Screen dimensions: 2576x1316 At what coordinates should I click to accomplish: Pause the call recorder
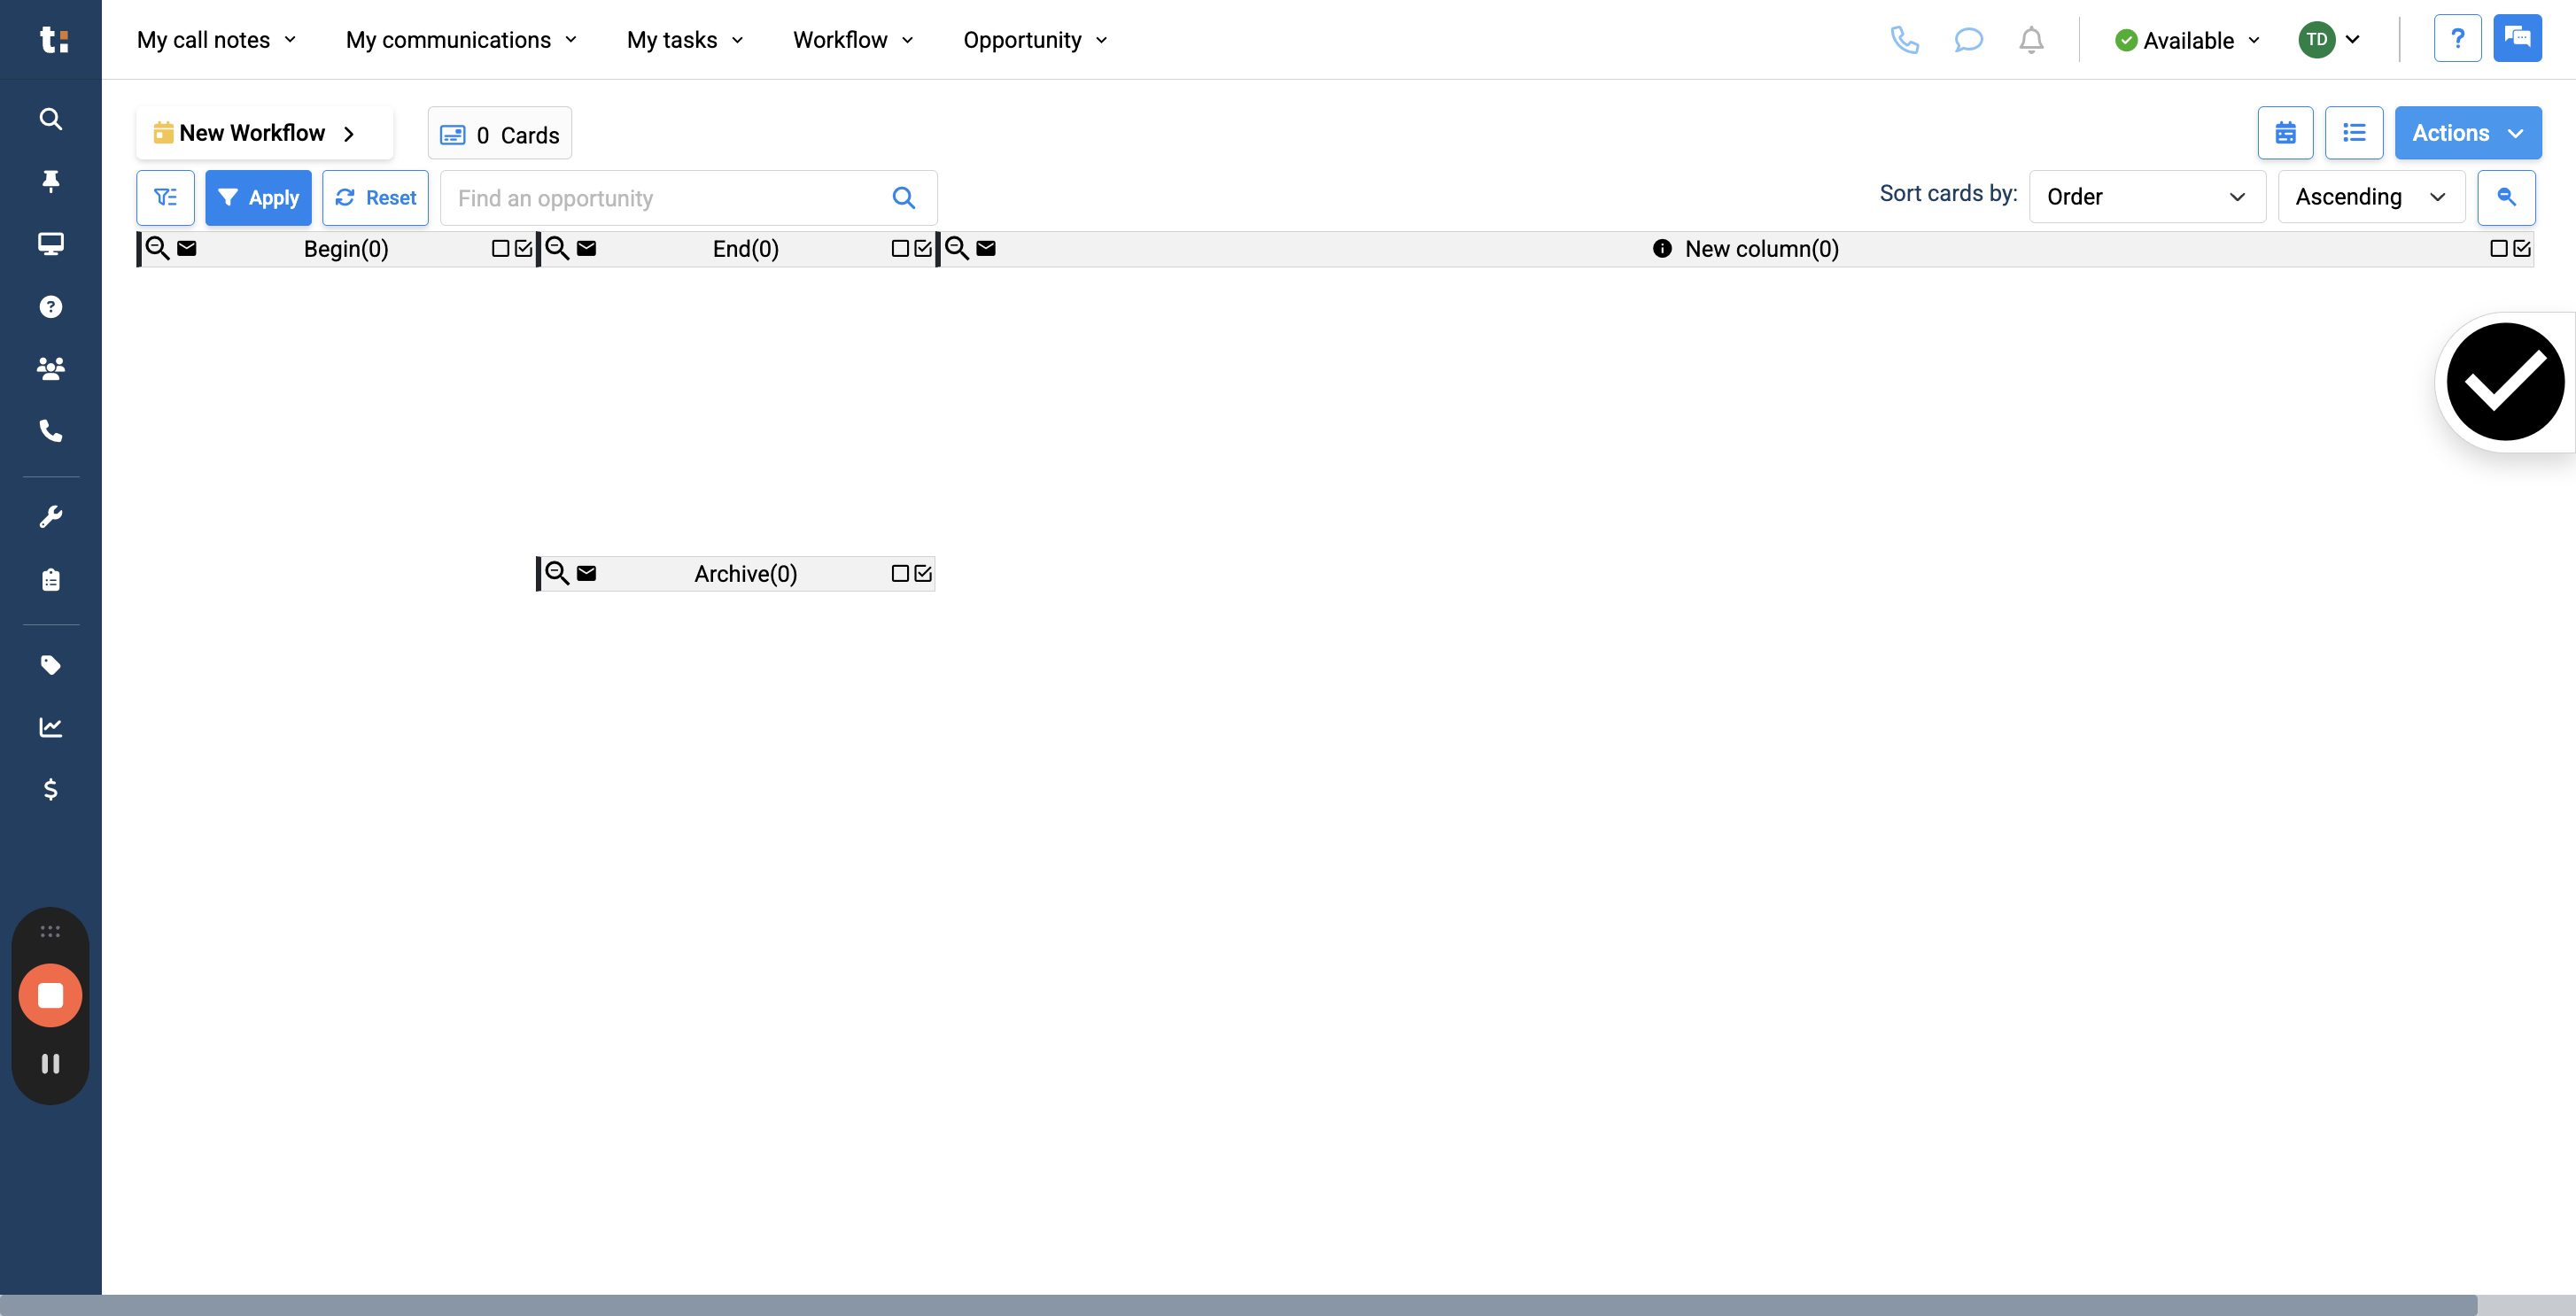pyautogui.click(x=50, y=1063)
